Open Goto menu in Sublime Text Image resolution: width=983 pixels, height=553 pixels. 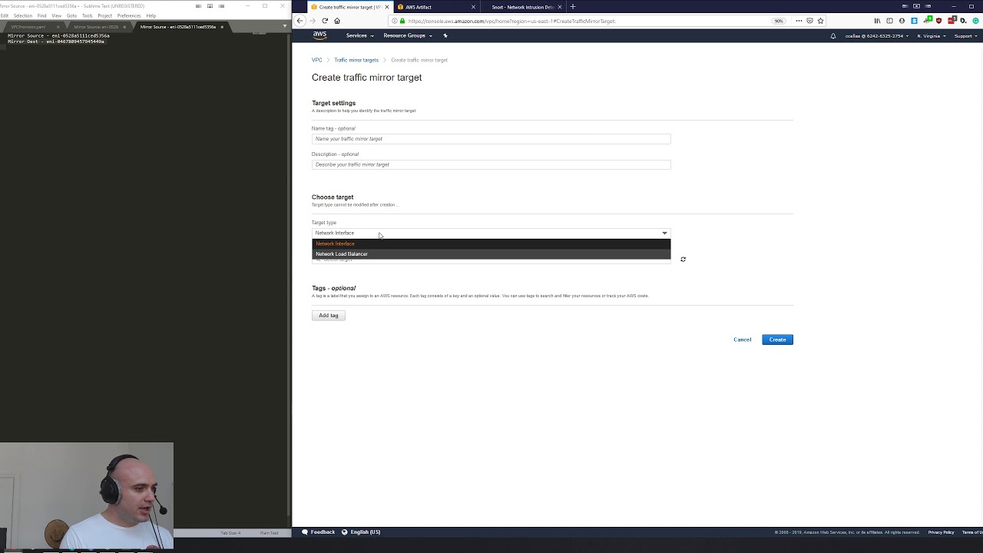(x=72, y=15)
